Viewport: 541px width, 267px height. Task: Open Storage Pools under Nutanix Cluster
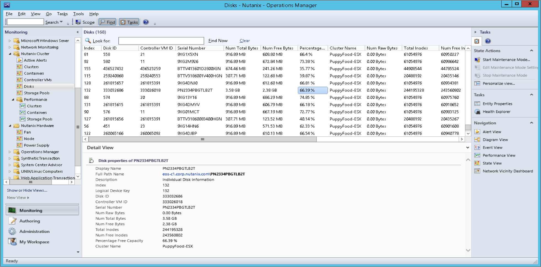click(37, 93)
